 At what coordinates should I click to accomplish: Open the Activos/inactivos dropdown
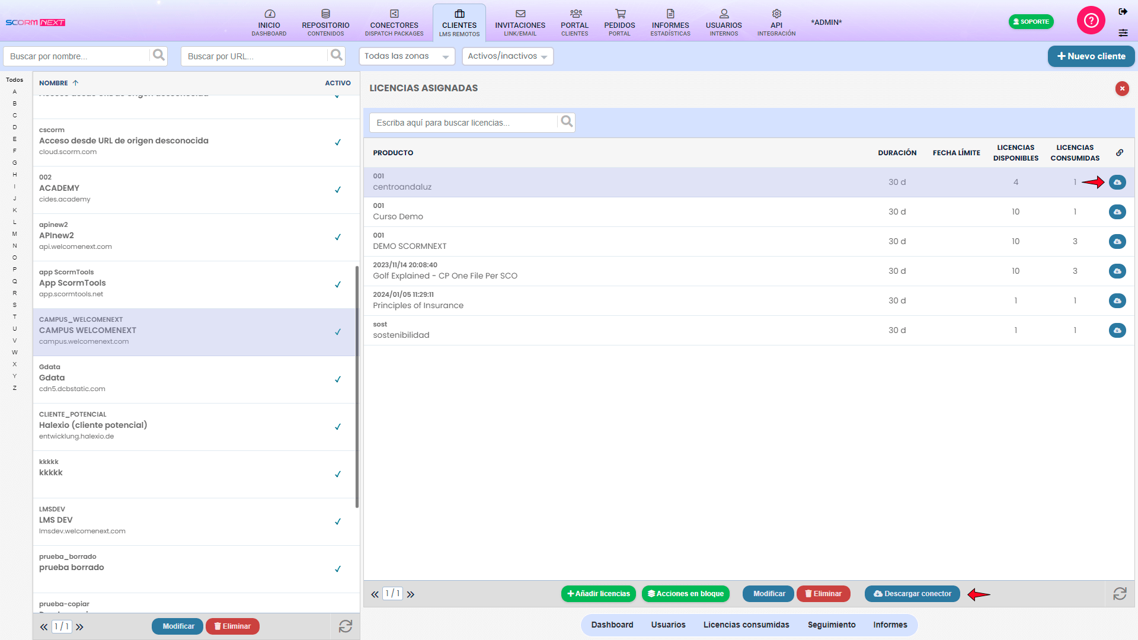(x=507, y=56)
